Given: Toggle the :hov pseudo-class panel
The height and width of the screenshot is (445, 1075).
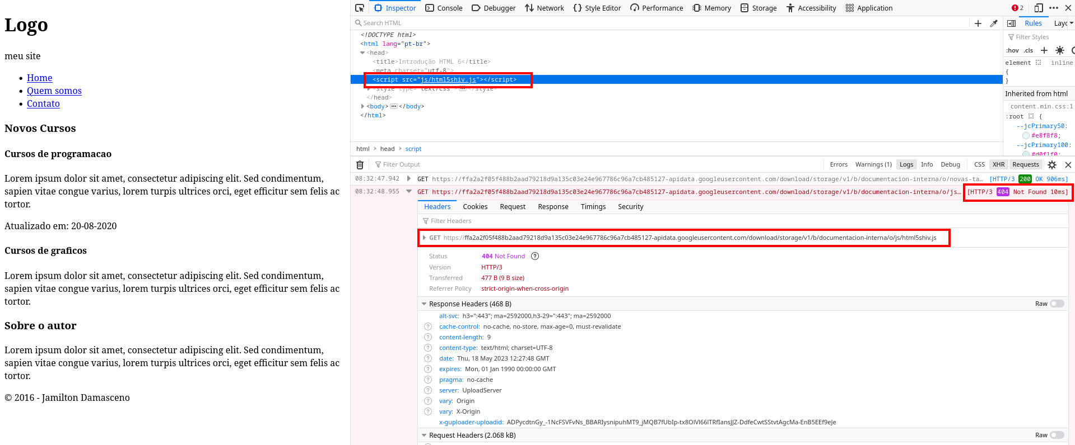Looking at the screenshot, I should point(1013,50).
